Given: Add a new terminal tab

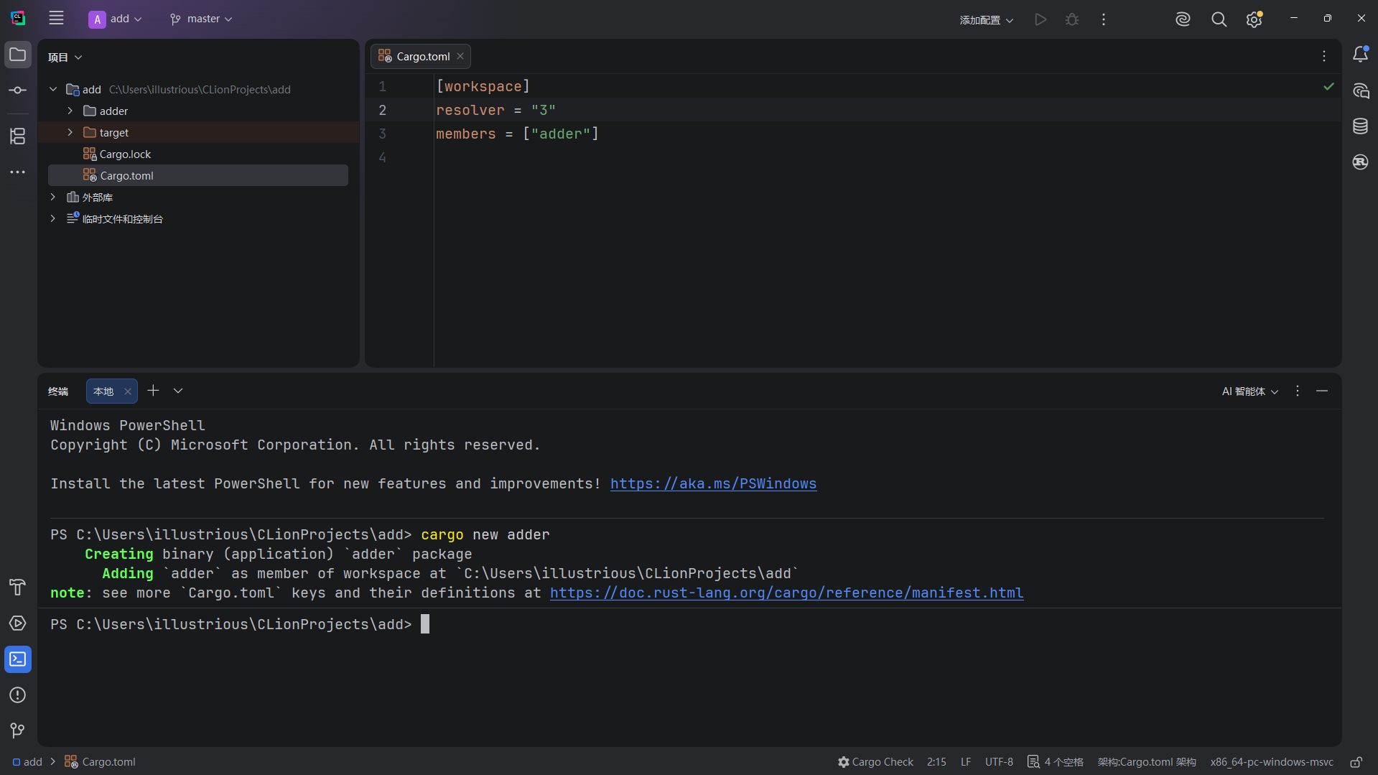Looking at the screenshot, I should 153,391.
